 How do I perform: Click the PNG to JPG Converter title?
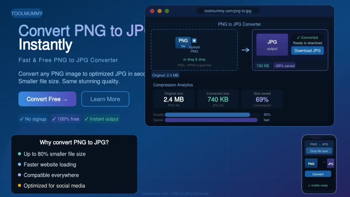[240, 24]
